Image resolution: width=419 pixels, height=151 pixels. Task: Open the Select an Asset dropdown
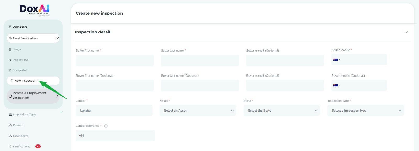click(x=198, y=111)
